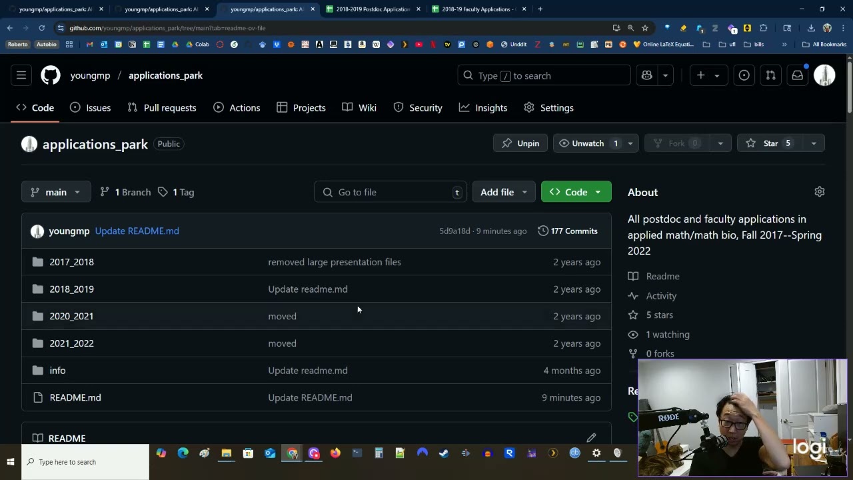Image resolution: width=853 pixels, height=480 pixels.
Task: Open Steam from the taskbar
Action: 444,453
